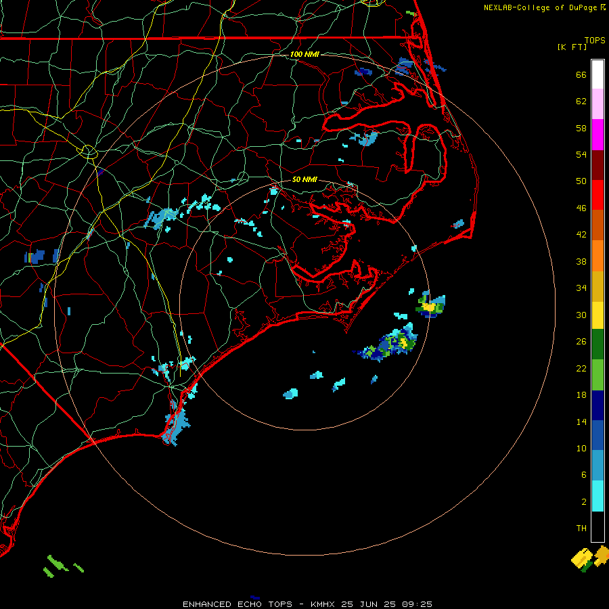Screen dimensions: 609x609
Task: Select the dark green legend swatch
Action: [x=597, y=344]
